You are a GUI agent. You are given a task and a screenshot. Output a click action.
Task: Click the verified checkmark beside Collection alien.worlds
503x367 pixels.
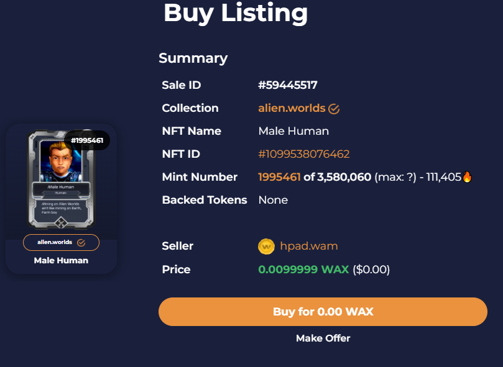[334, 109]
